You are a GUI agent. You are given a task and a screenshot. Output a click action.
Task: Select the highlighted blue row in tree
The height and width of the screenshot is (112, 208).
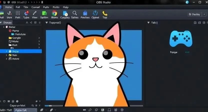click(21, 51)
